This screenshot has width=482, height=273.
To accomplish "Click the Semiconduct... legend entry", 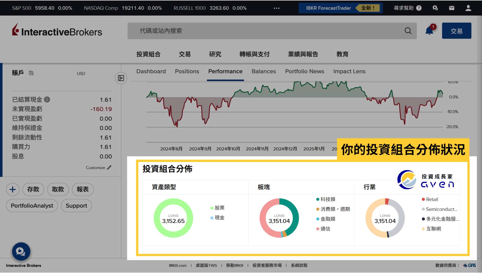I will pos(440,209).
